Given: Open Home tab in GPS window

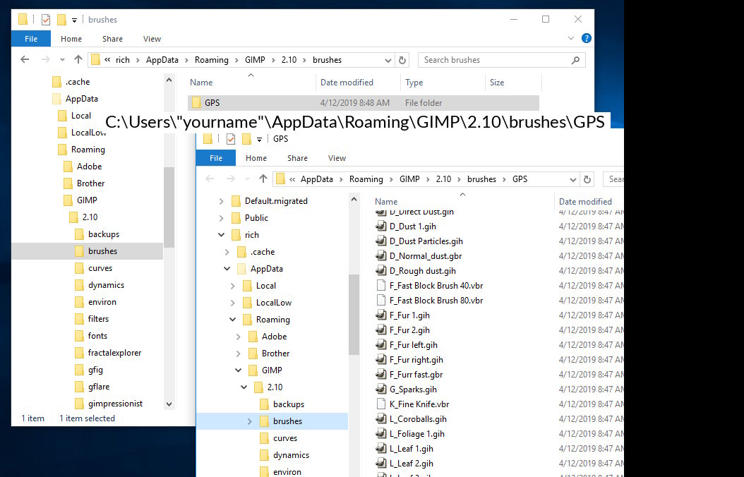Looking at the screenshot, I should point(256,158).
